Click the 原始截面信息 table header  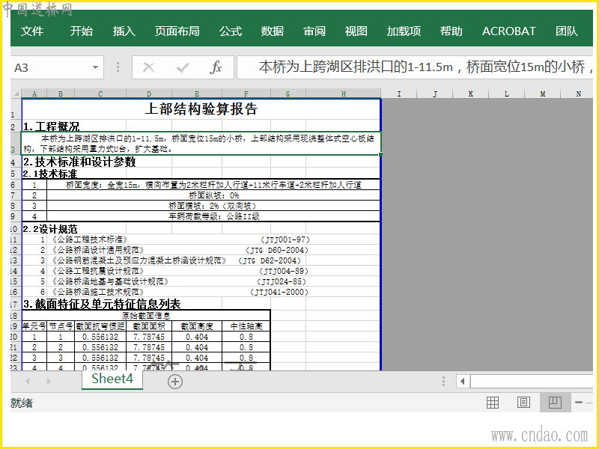click(146, 316)
